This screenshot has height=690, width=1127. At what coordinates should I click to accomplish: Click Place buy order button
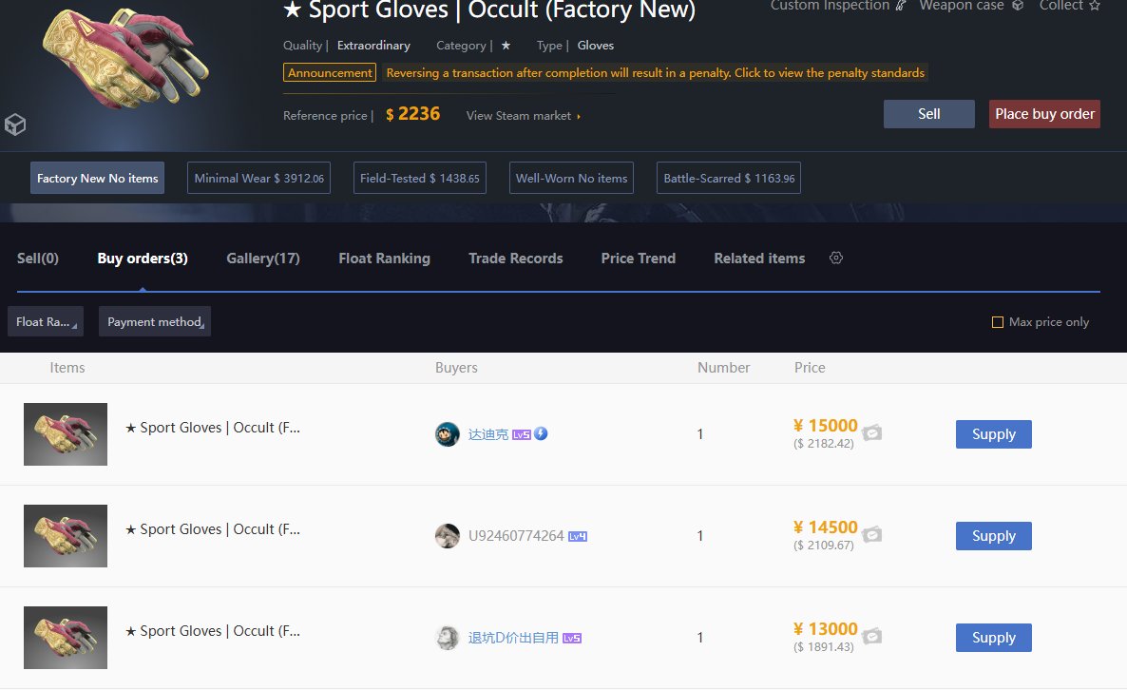(x=1044, y=113)
